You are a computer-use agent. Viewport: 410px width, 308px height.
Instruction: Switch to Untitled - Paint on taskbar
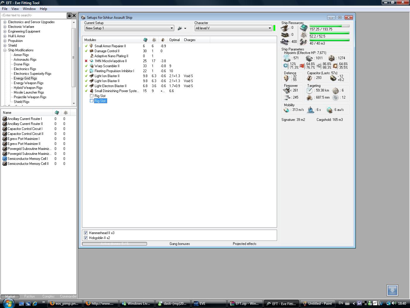click(318, 304)
